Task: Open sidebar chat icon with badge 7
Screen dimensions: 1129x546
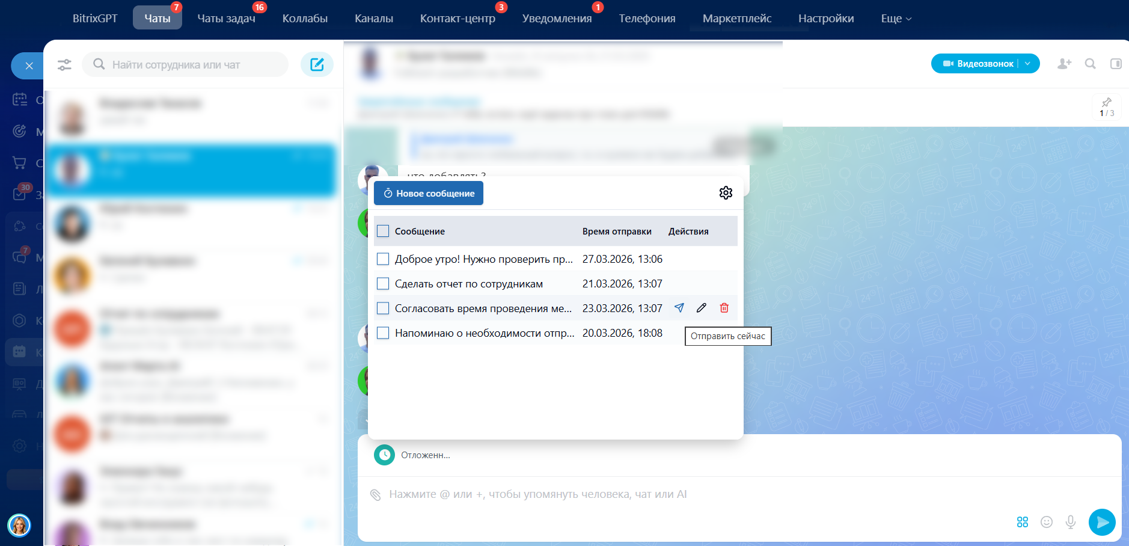Action: [20, 256]
